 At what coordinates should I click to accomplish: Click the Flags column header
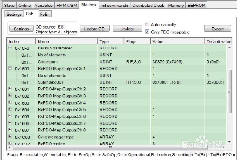(x=137, y=41)
